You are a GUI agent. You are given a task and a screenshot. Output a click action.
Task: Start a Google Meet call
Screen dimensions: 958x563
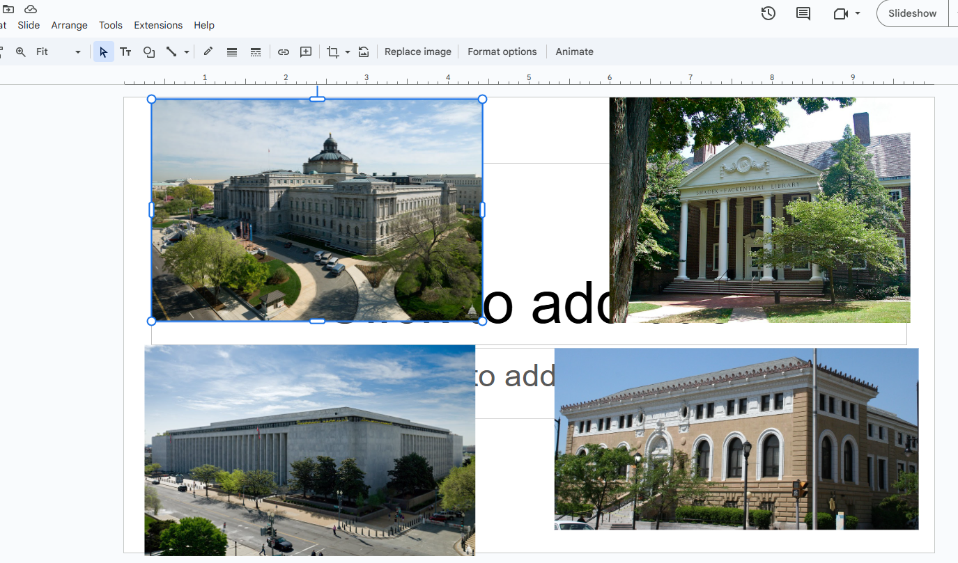(841, 13)
